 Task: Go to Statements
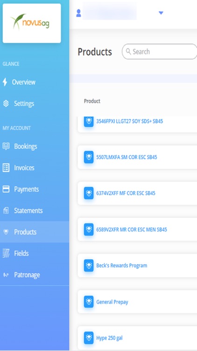point(28,211)
